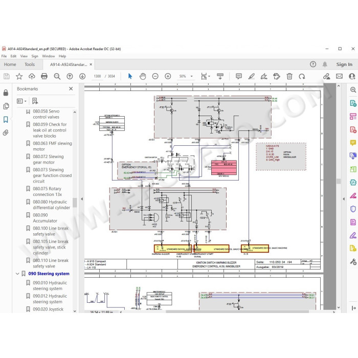Open the Edit menu
Viewport: 358px width, 358px height.
(13, 56)
